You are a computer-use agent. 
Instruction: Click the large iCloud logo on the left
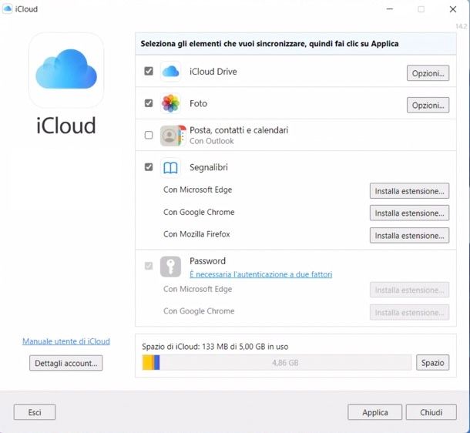click(66, 69)
